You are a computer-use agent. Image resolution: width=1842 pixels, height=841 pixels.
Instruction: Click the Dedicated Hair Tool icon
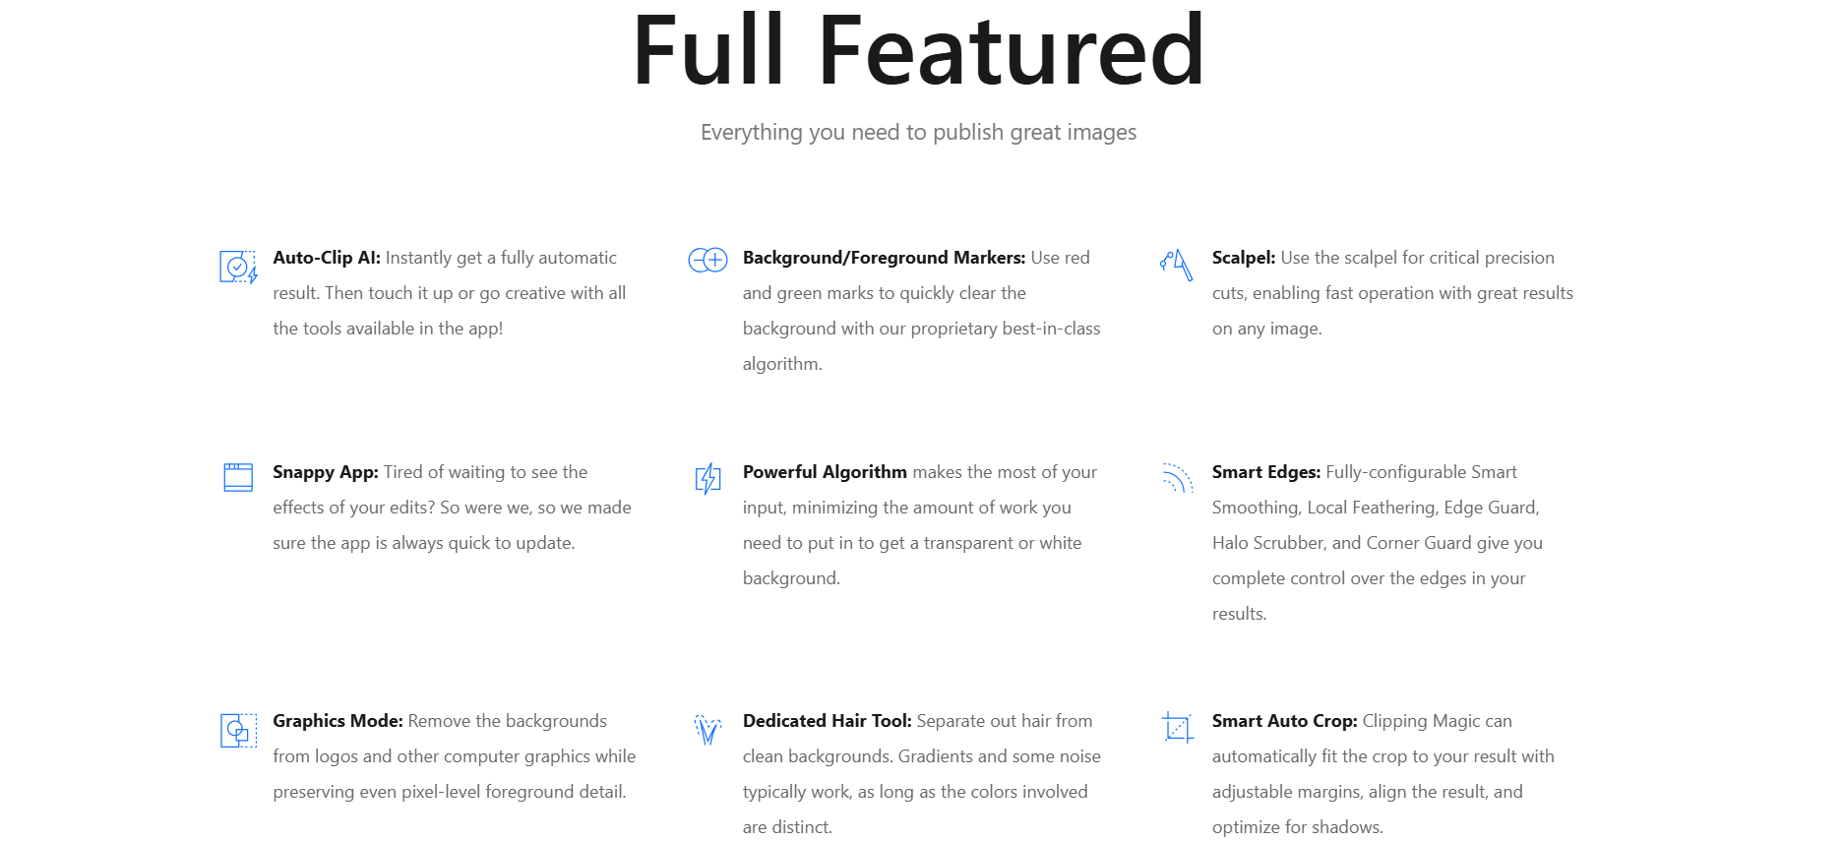pos(707,729)
